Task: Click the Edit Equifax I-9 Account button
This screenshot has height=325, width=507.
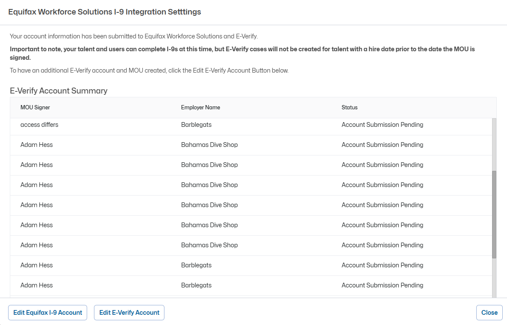Action: (x=47, y=313)
